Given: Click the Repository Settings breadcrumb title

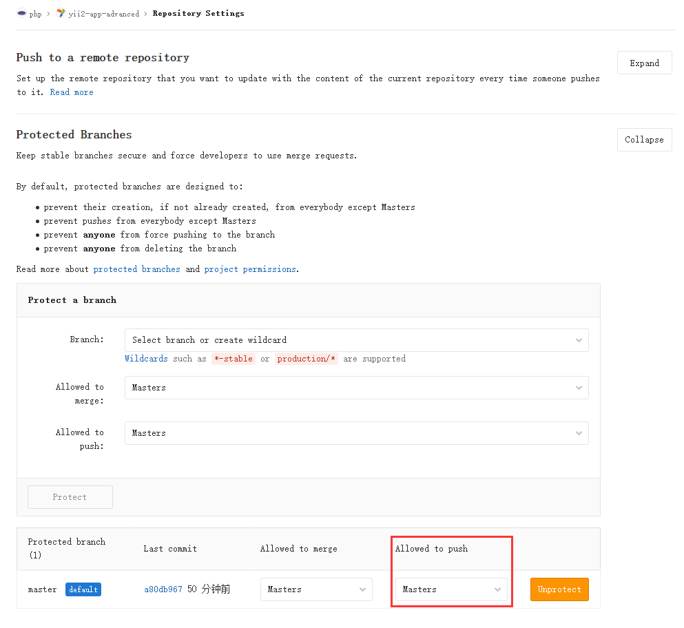Looking at the screenshot, I should click(x=198, y=14).
